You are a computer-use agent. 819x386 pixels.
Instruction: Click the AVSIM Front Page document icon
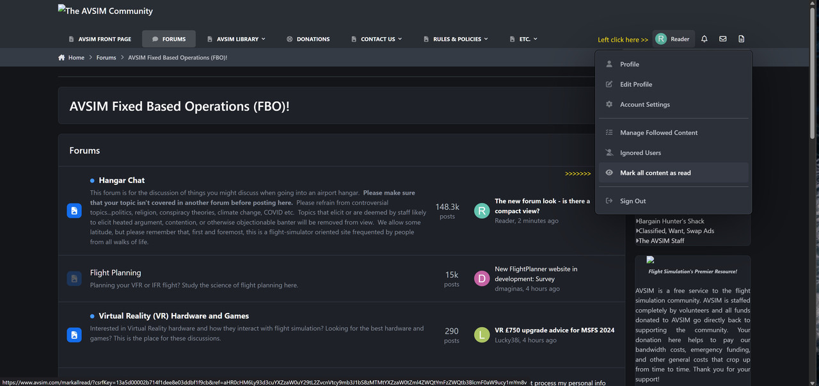pos(72,39)
